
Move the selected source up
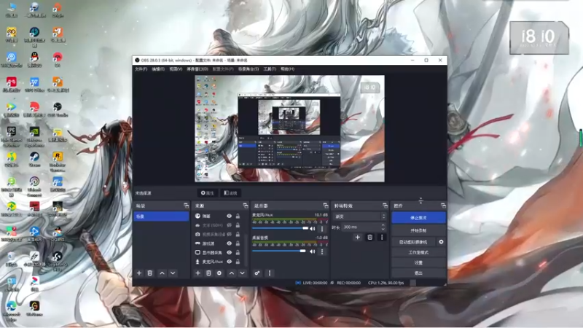point(232,273)
